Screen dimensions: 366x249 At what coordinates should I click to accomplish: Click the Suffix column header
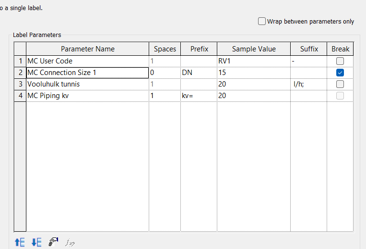click(309, 49)
